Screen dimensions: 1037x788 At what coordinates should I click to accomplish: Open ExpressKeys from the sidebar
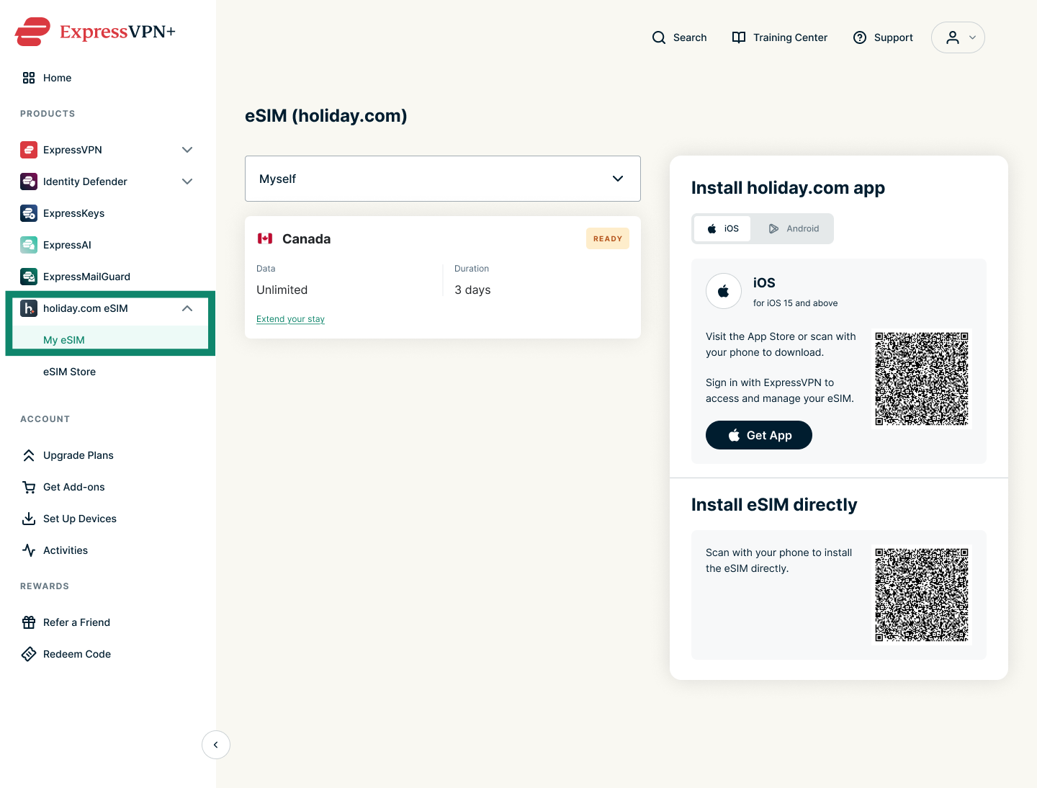(x=73, y=213)
